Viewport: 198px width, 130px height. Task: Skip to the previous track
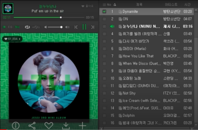point(76,27)
